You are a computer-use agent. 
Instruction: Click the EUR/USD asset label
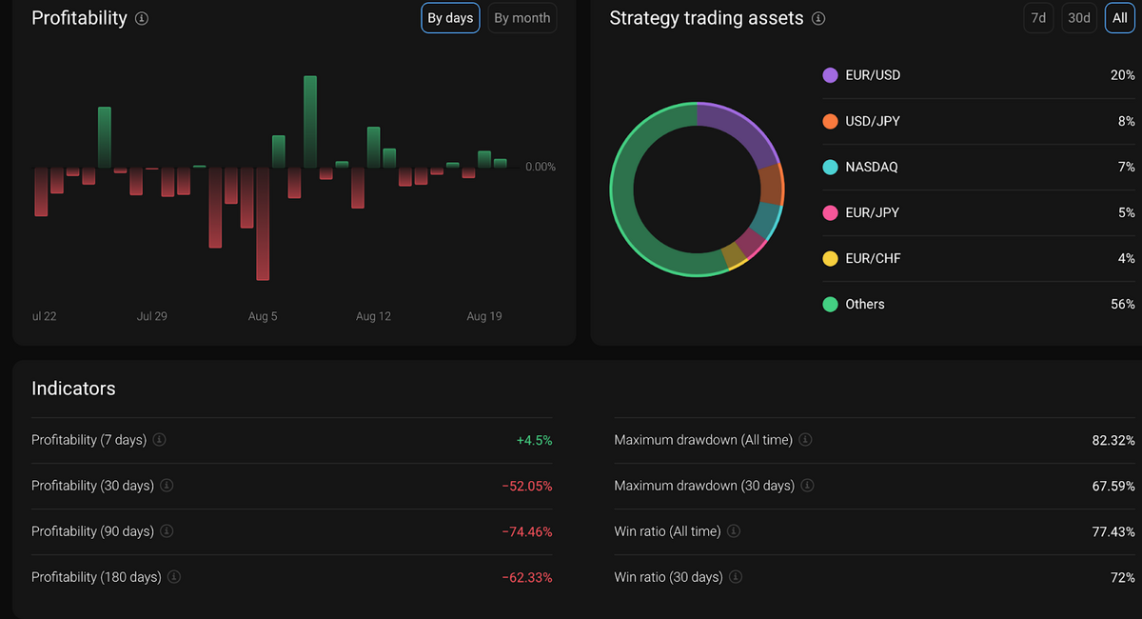coord(873,75)
